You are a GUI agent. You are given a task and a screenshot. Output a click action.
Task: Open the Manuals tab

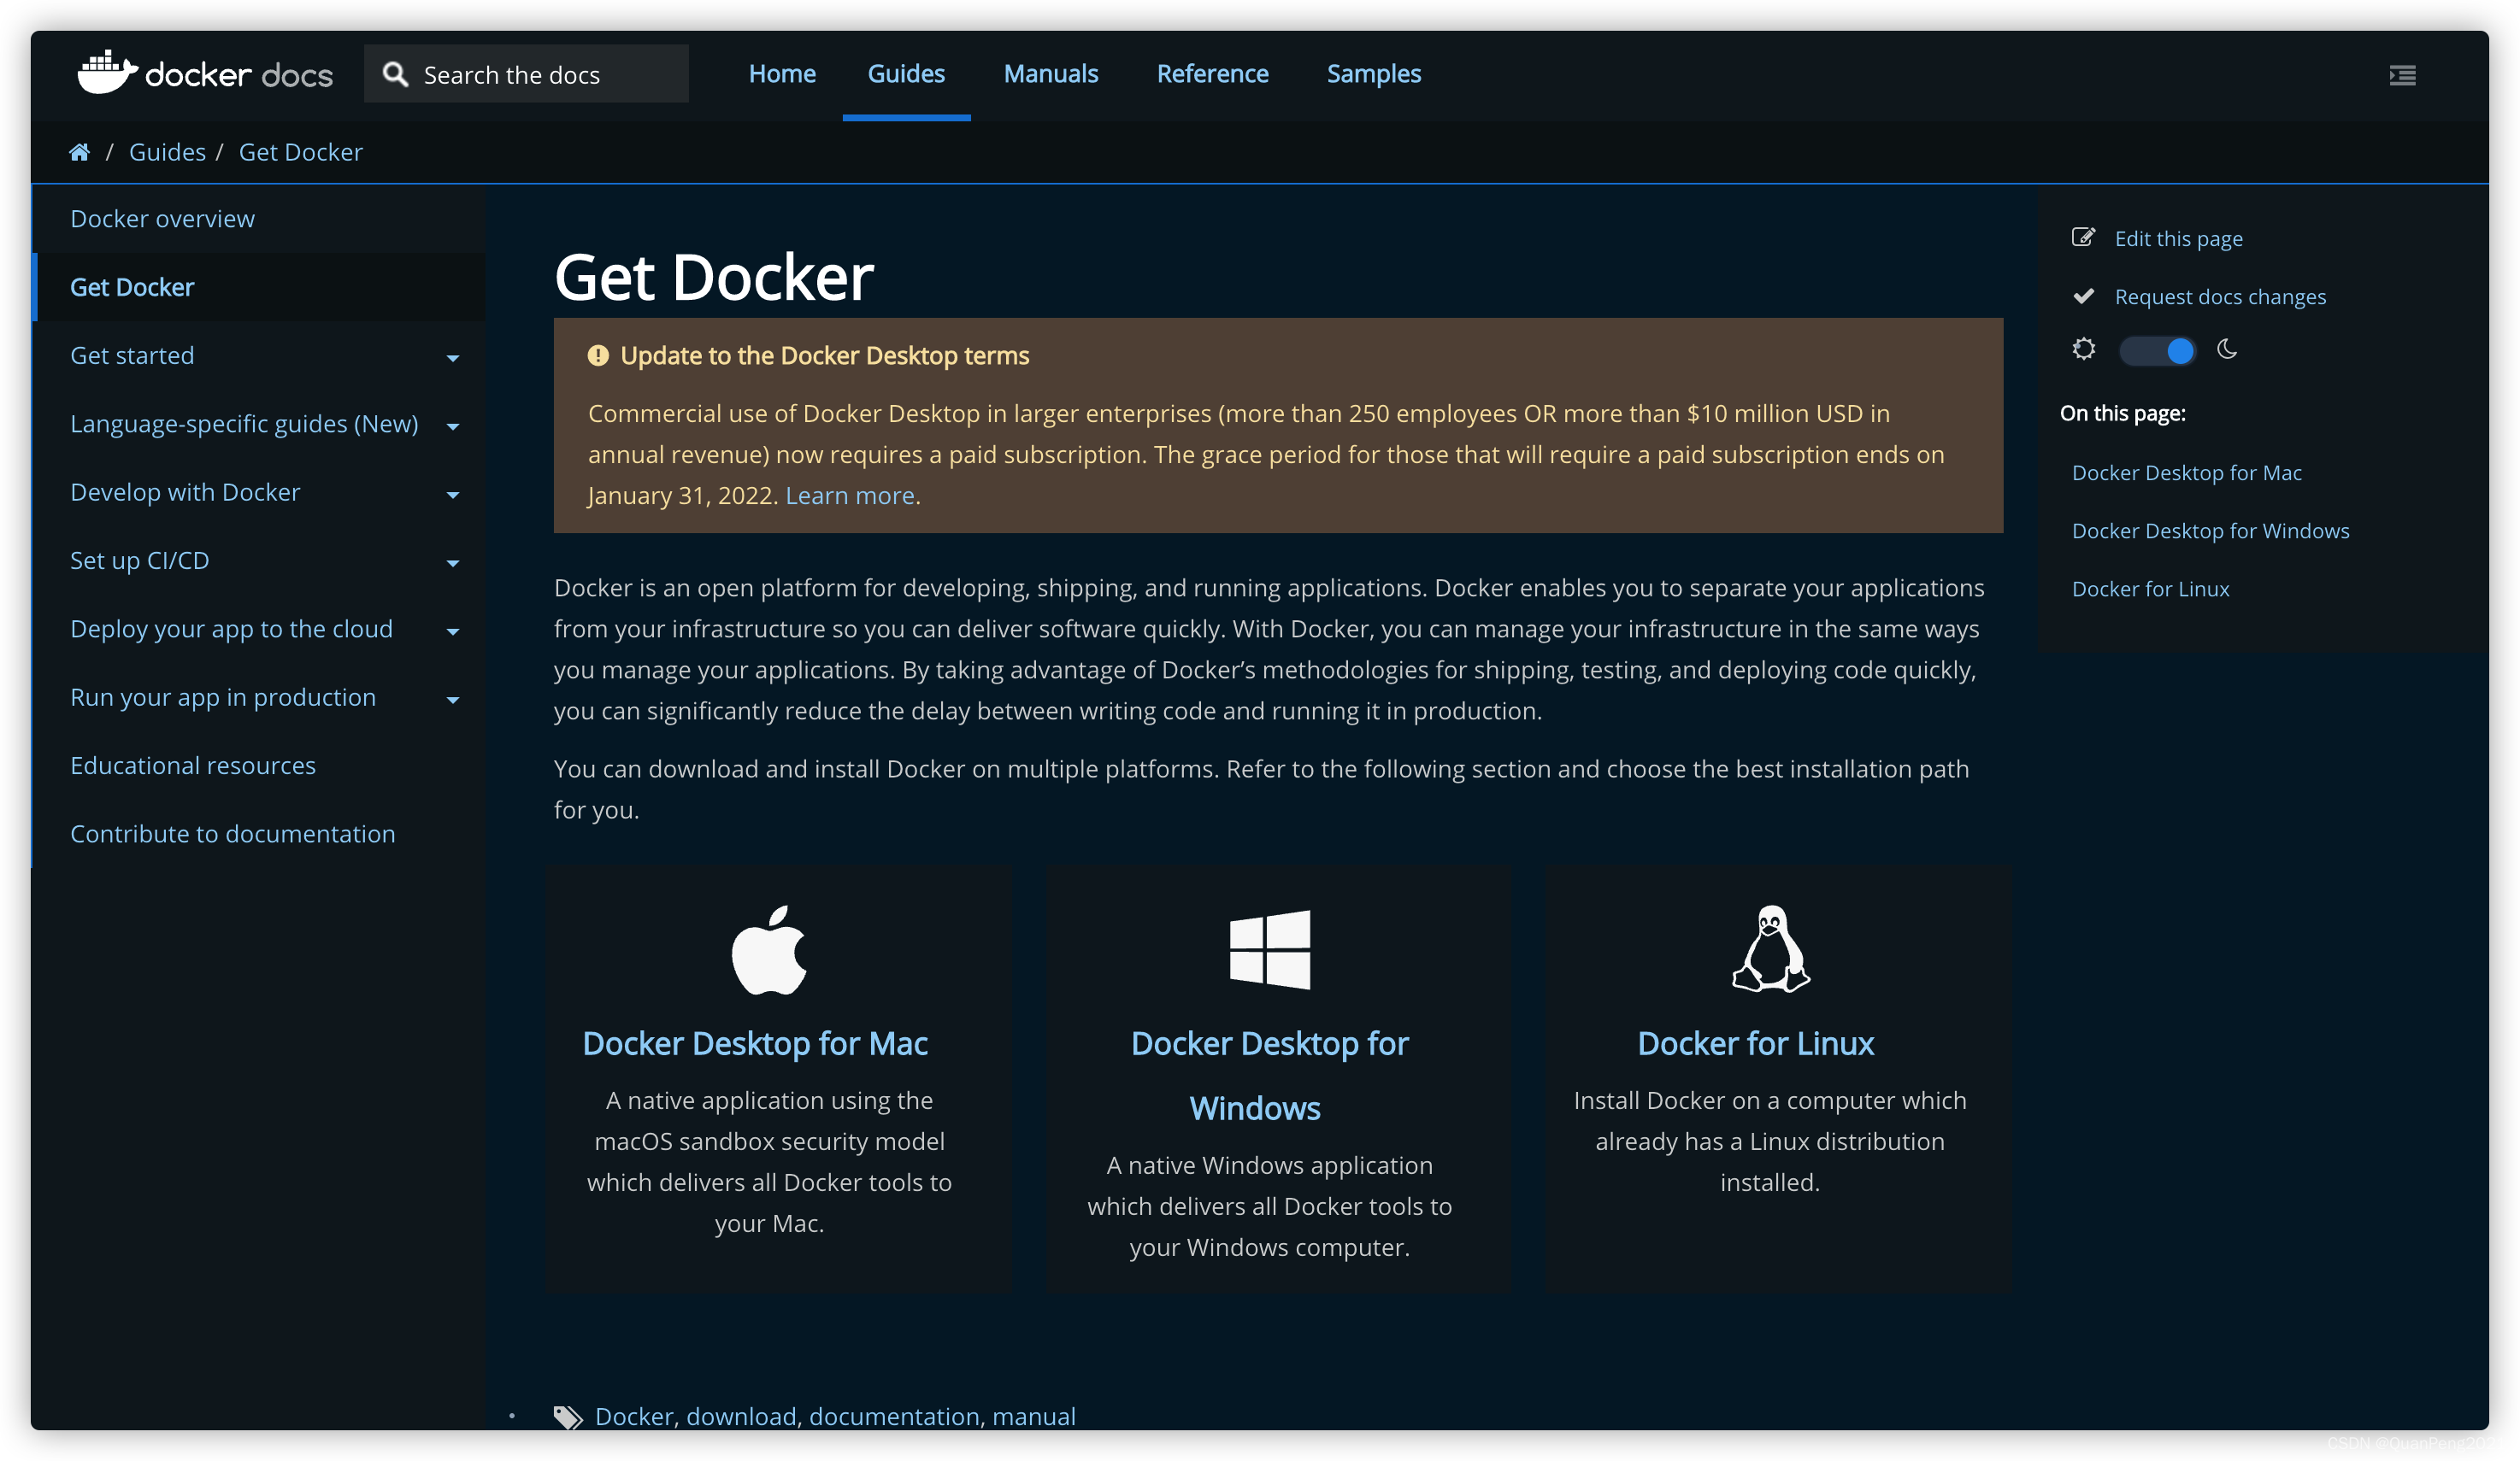click(x=1050, y=74)
